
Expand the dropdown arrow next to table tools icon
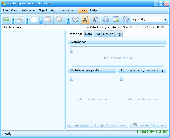coord(27,19)
